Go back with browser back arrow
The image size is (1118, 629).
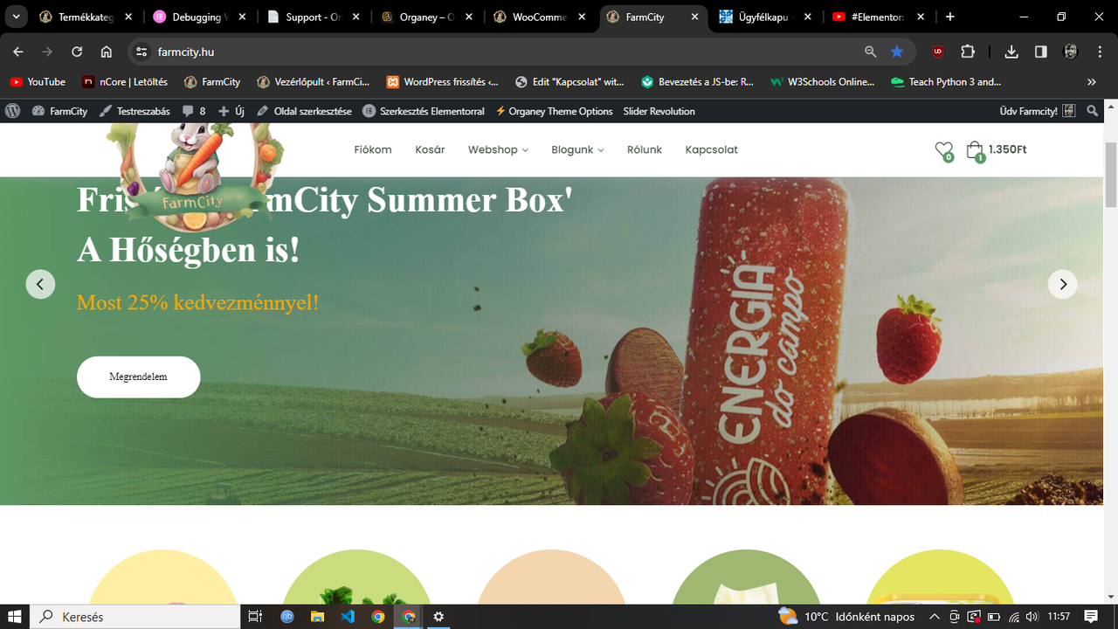(18, 52)
